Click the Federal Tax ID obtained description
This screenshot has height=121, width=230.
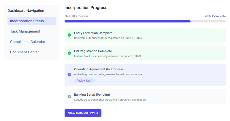107,56
